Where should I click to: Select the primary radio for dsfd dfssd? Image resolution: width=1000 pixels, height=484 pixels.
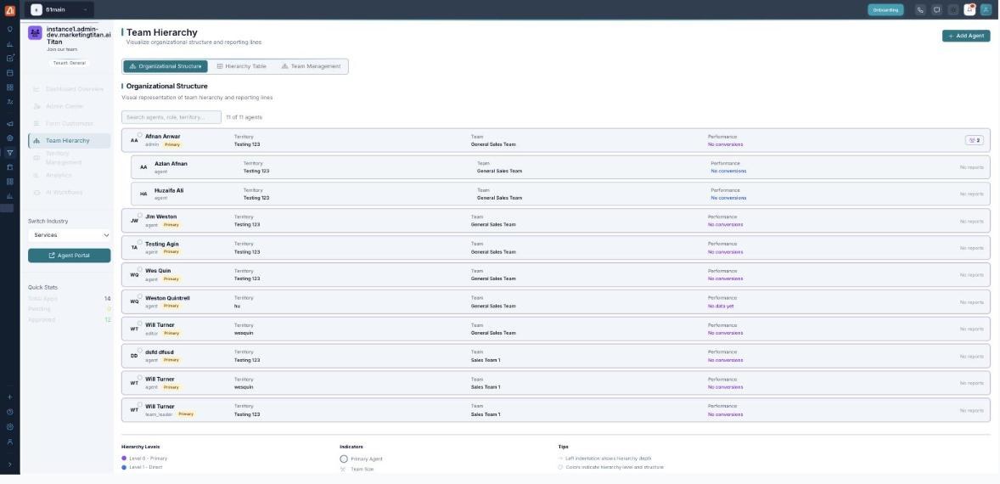click(140, 351)
